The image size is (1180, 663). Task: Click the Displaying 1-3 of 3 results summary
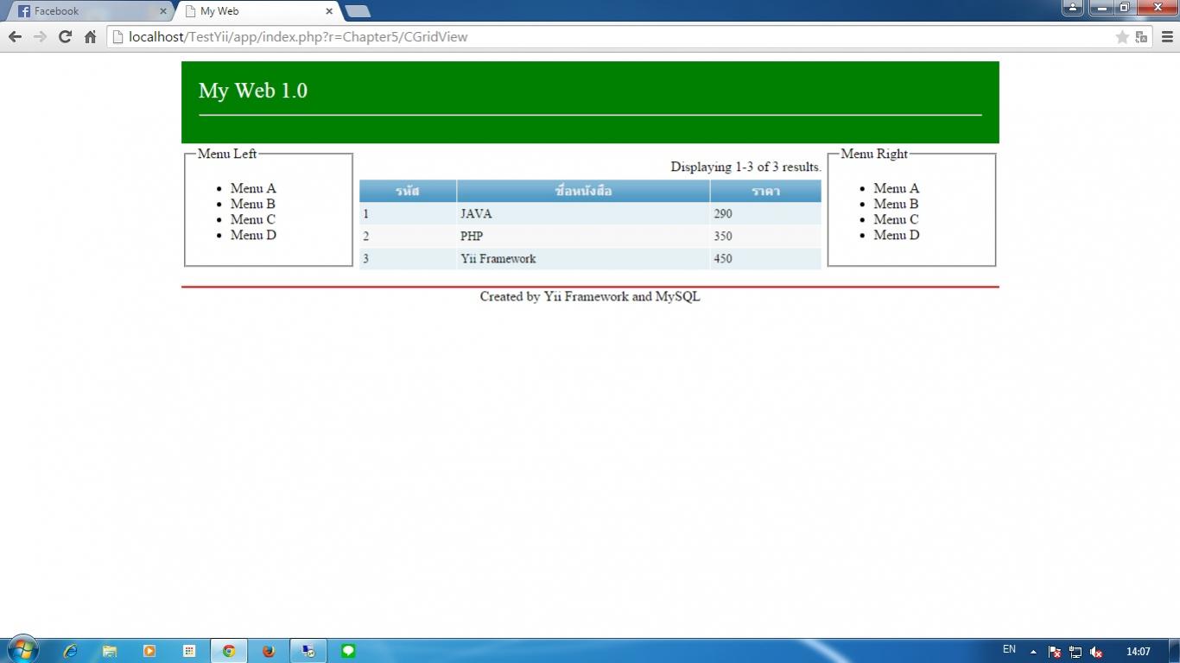click(x=746, y=167)
